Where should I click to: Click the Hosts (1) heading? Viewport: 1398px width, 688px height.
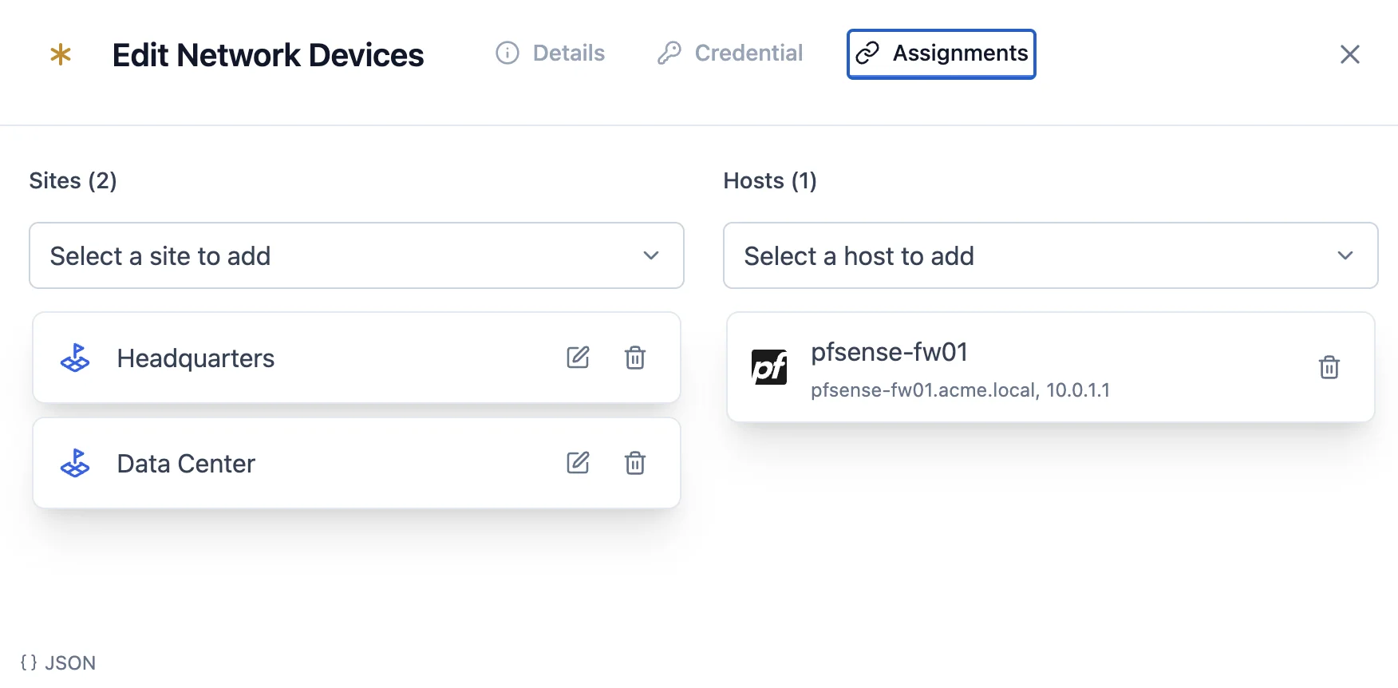(x=770, y=181)
